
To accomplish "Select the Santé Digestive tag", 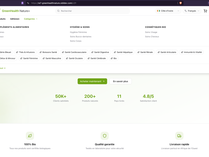I will (x=100, y=52).
